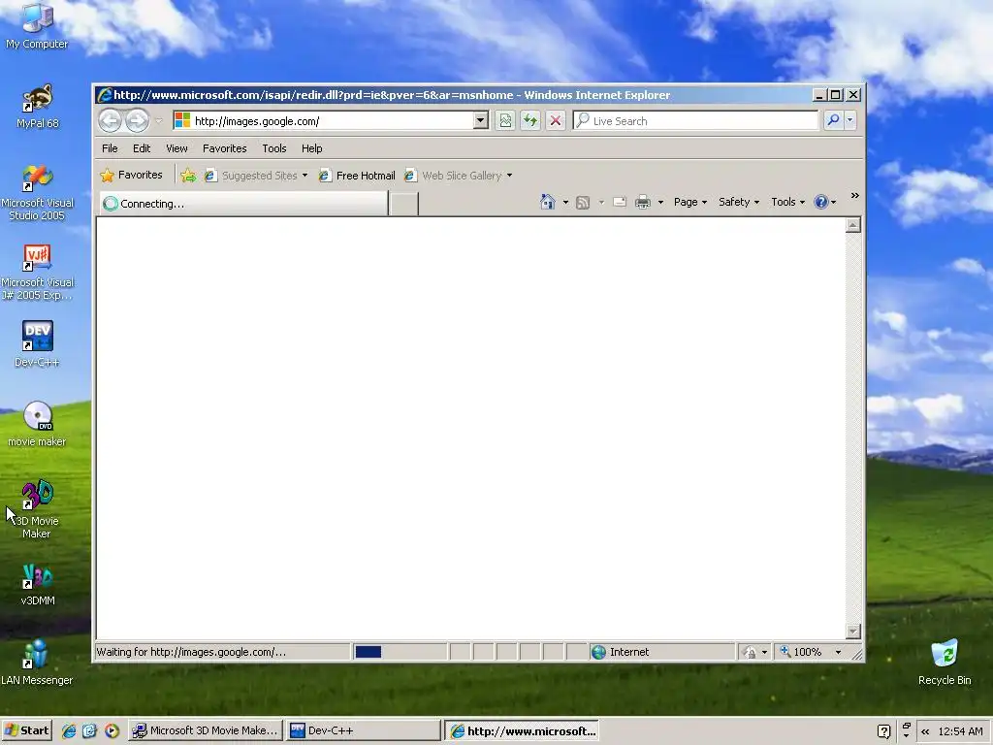Switch to Microsoft 3D Movie Maker taskbar button
Screen dimensions: 993x745
pyautogui.click(x=205, y=730)
